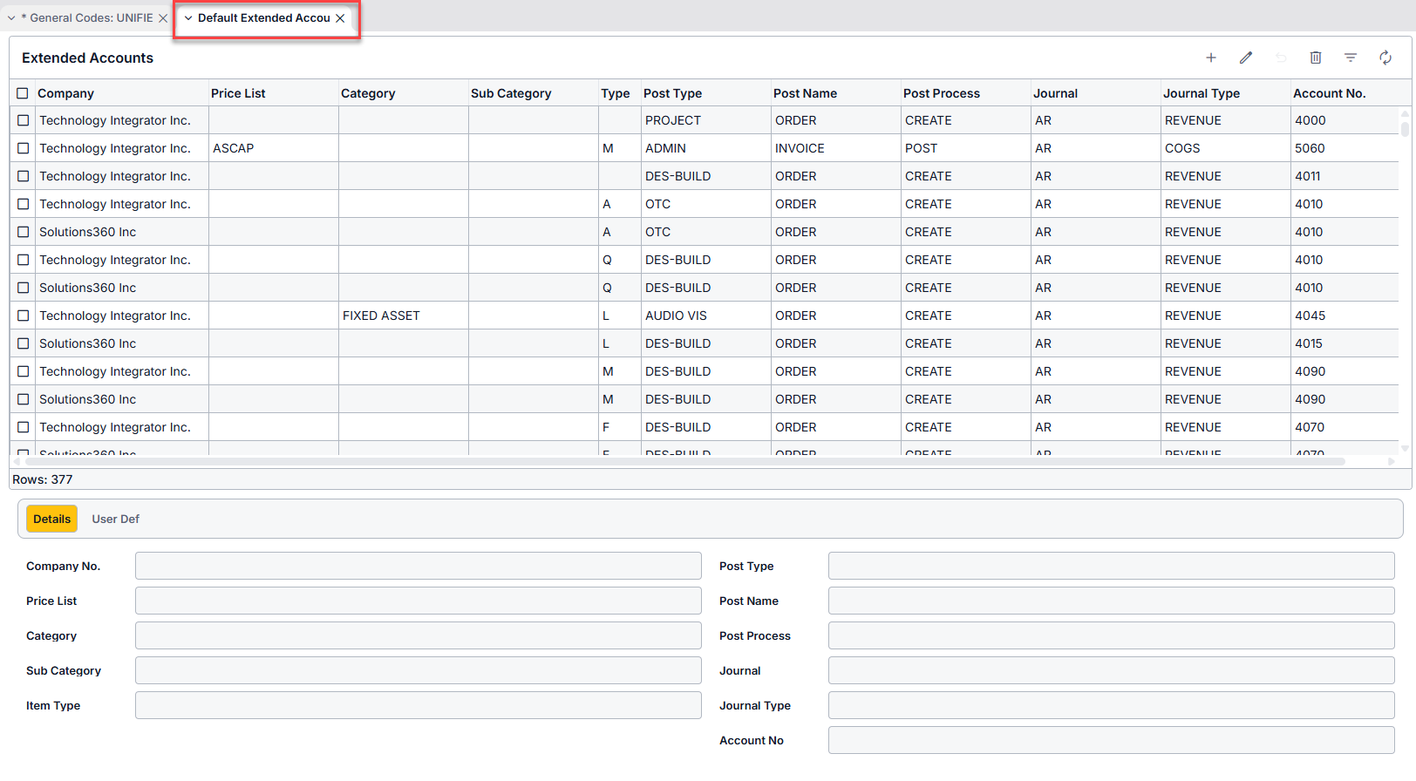Viewport: 1416px width, 781px height.
Task: Open the filter icon in grid toolbar
Action: click(x=1351, y=58)
